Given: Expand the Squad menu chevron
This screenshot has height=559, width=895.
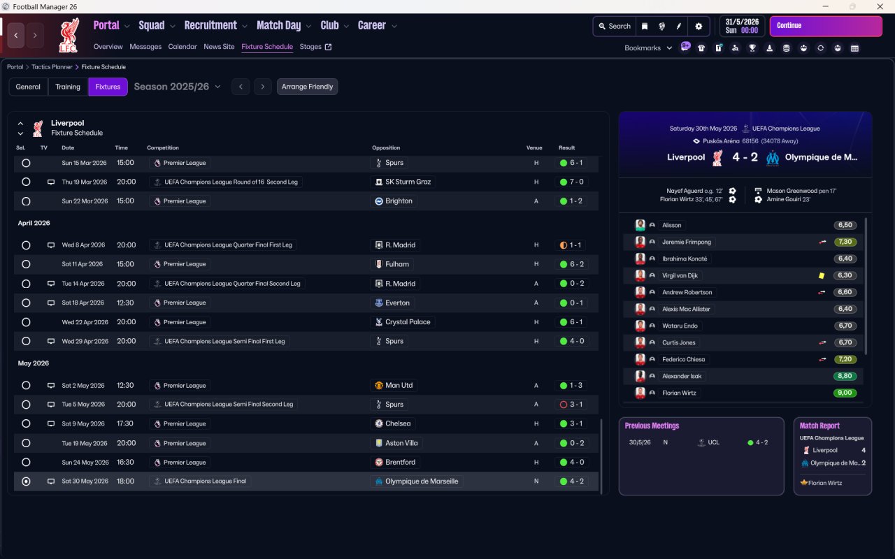Looking at the screenshot, I should [172, 26].
